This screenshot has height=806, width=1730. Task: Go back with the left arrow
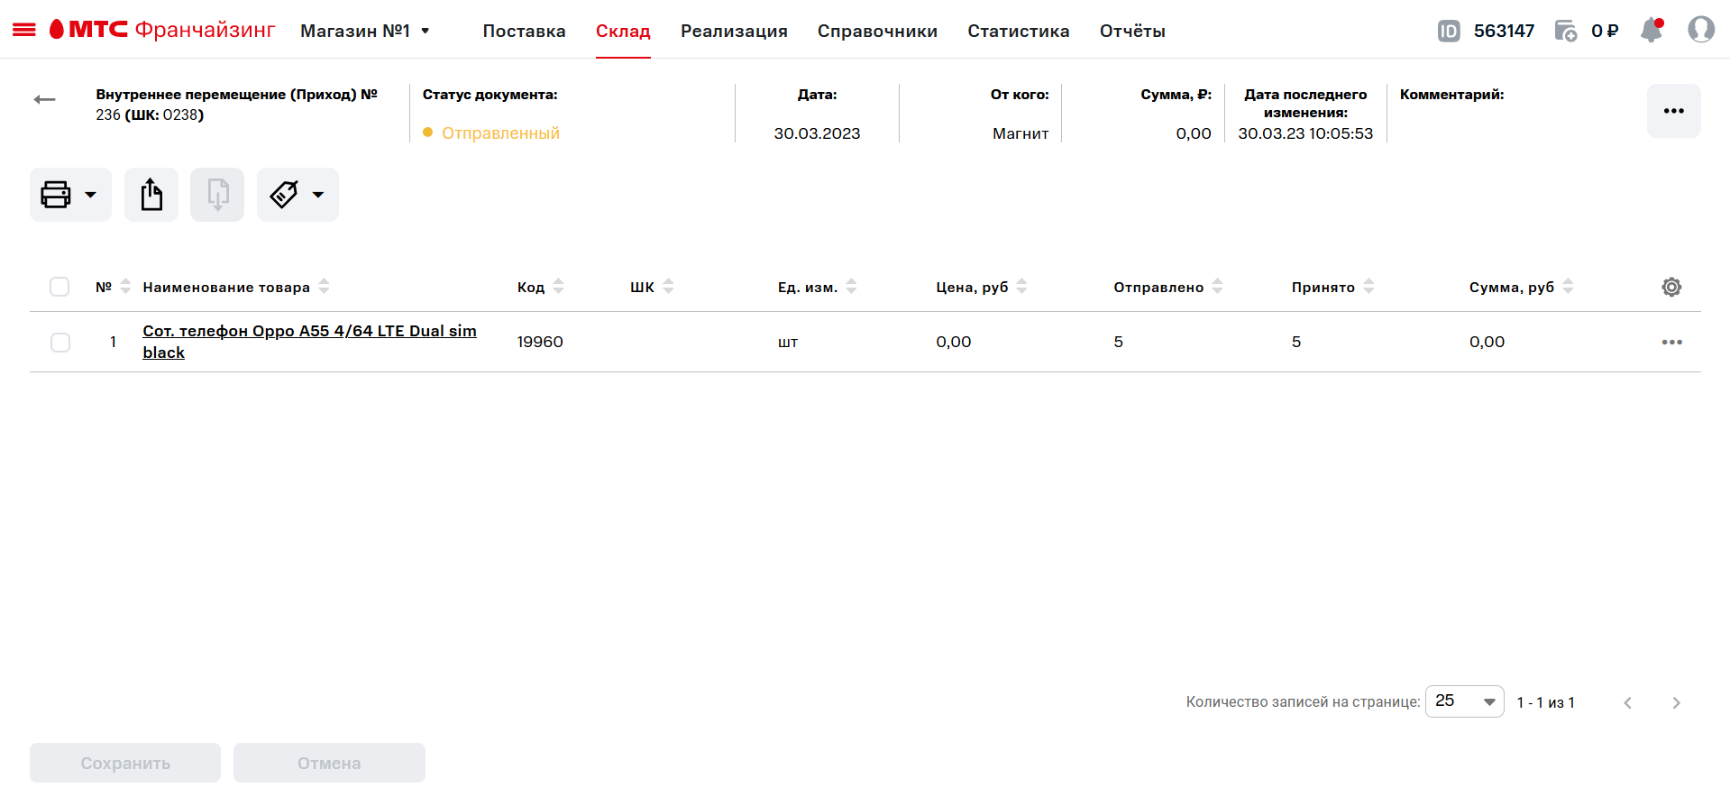pyautogui.click(x=44, y=99)
